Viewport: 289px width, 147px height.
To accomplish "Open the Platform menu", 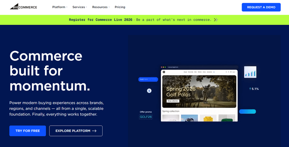I will (60, 7).
